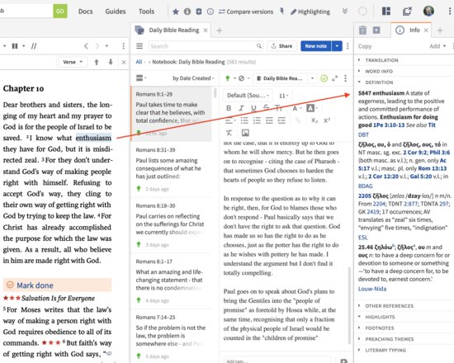
Task: Apply subscript formatting
Action: coord(314,120)
